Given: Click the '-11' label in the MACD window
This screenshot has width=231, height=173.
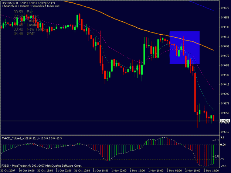Looking at the screenshot, I should (x=216, y=140).
